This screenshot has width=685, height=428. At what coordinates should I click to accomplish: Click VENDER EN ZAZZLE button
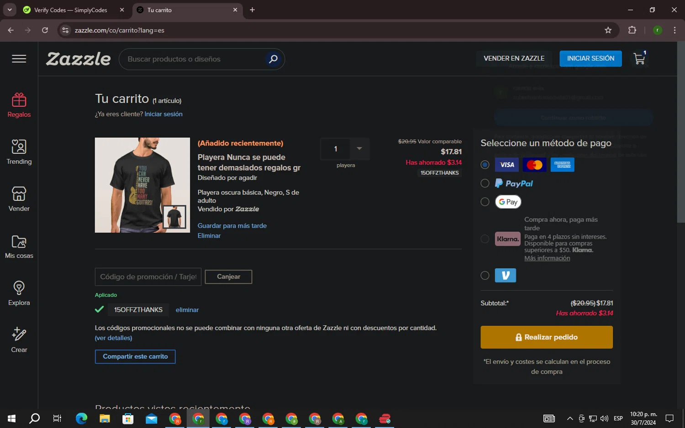tap(514, 58)
